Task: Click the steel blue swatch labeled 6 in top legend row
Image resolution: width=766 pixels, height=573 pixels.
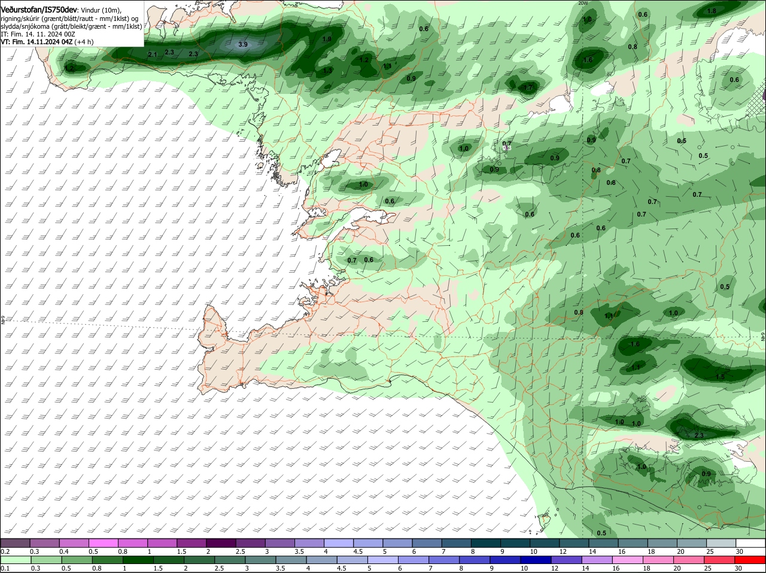Action: [427, 543]
